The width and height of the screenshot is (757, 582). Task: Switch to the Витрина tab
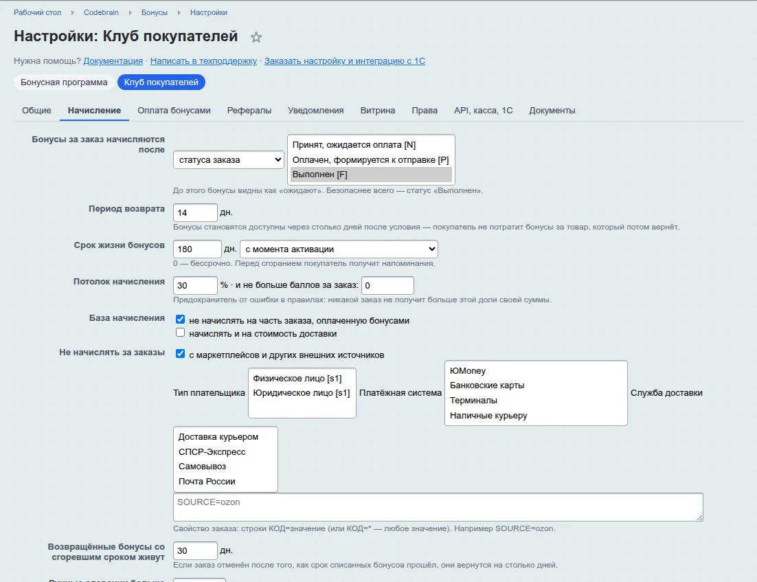(378, 111)
